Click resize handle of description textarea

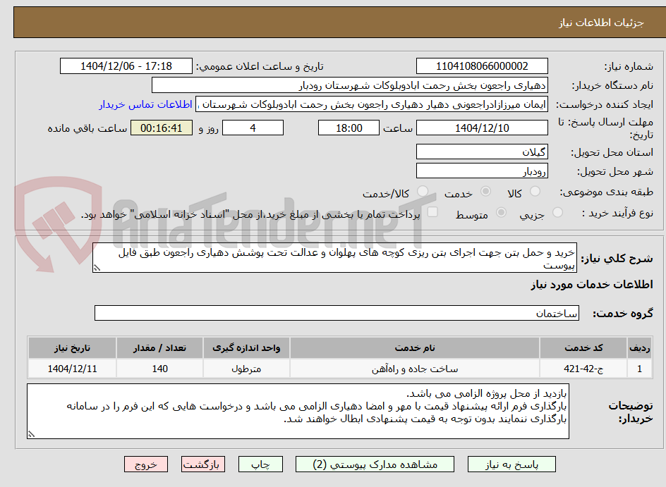pos(97,268)
